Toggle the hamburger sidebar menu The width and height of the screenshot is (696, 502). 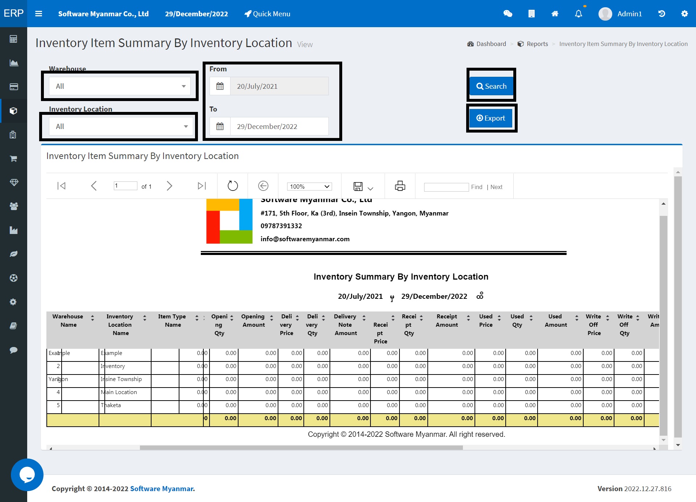point(38,14)
